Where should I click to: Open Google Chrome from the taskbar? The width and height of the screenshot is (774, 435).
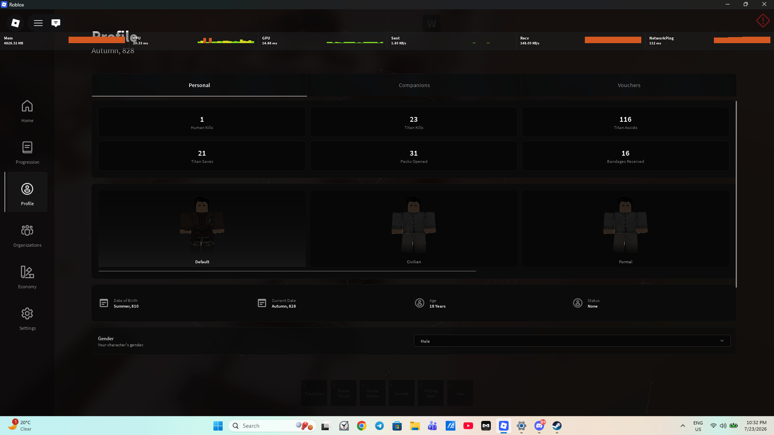pyautogui.click(x=362, y=426)
